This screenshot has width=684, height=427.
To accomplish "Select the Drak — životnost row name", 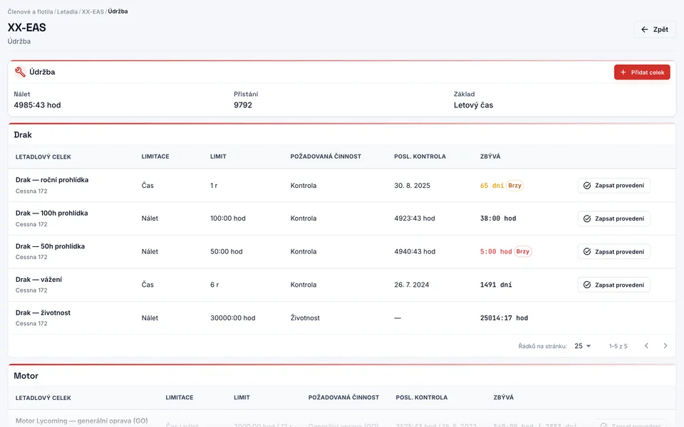I will click(43, 312).
